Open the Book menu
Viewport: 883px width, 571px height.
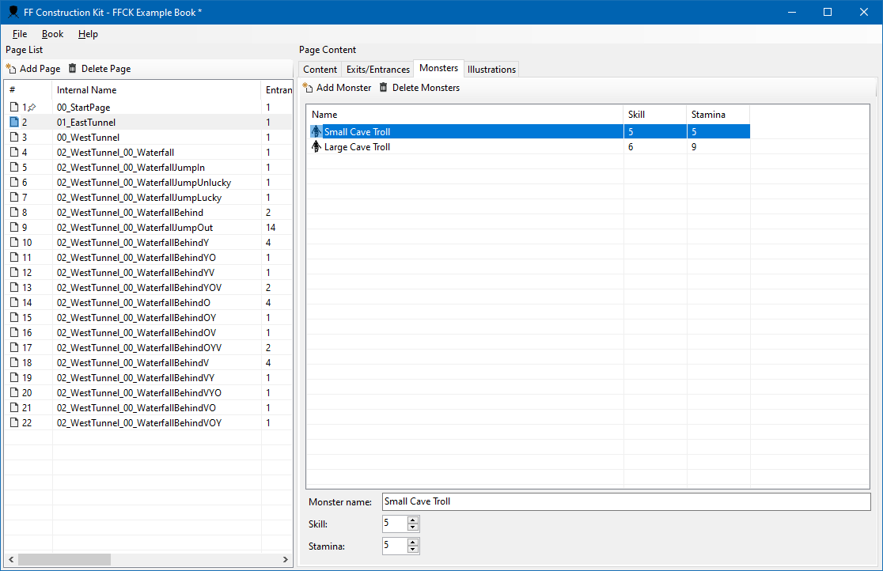pyautogui.click(x=52, y=34)
